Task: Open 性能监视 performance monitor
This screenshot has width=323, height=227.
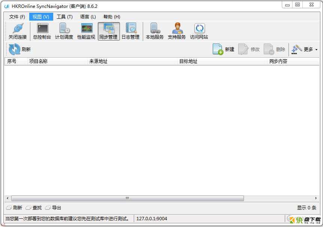Action: 86,32
